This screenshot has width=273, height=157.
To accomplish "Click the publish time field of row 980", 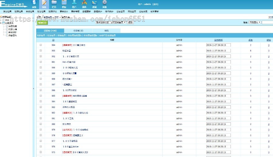I will coord(218,124).
